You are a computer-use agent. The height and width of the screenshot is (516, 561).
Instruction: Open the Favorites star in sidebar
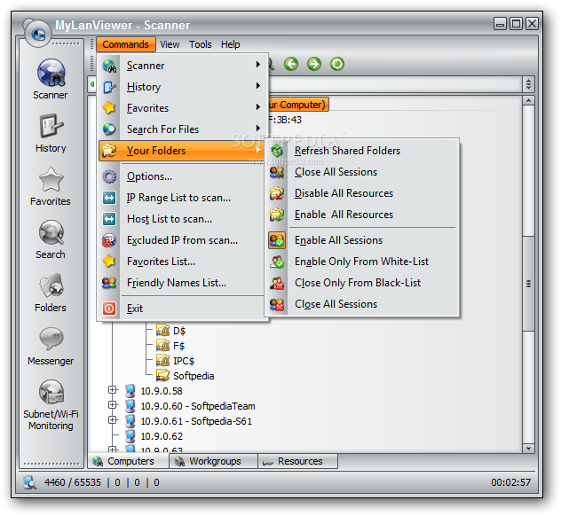point(51,180)
